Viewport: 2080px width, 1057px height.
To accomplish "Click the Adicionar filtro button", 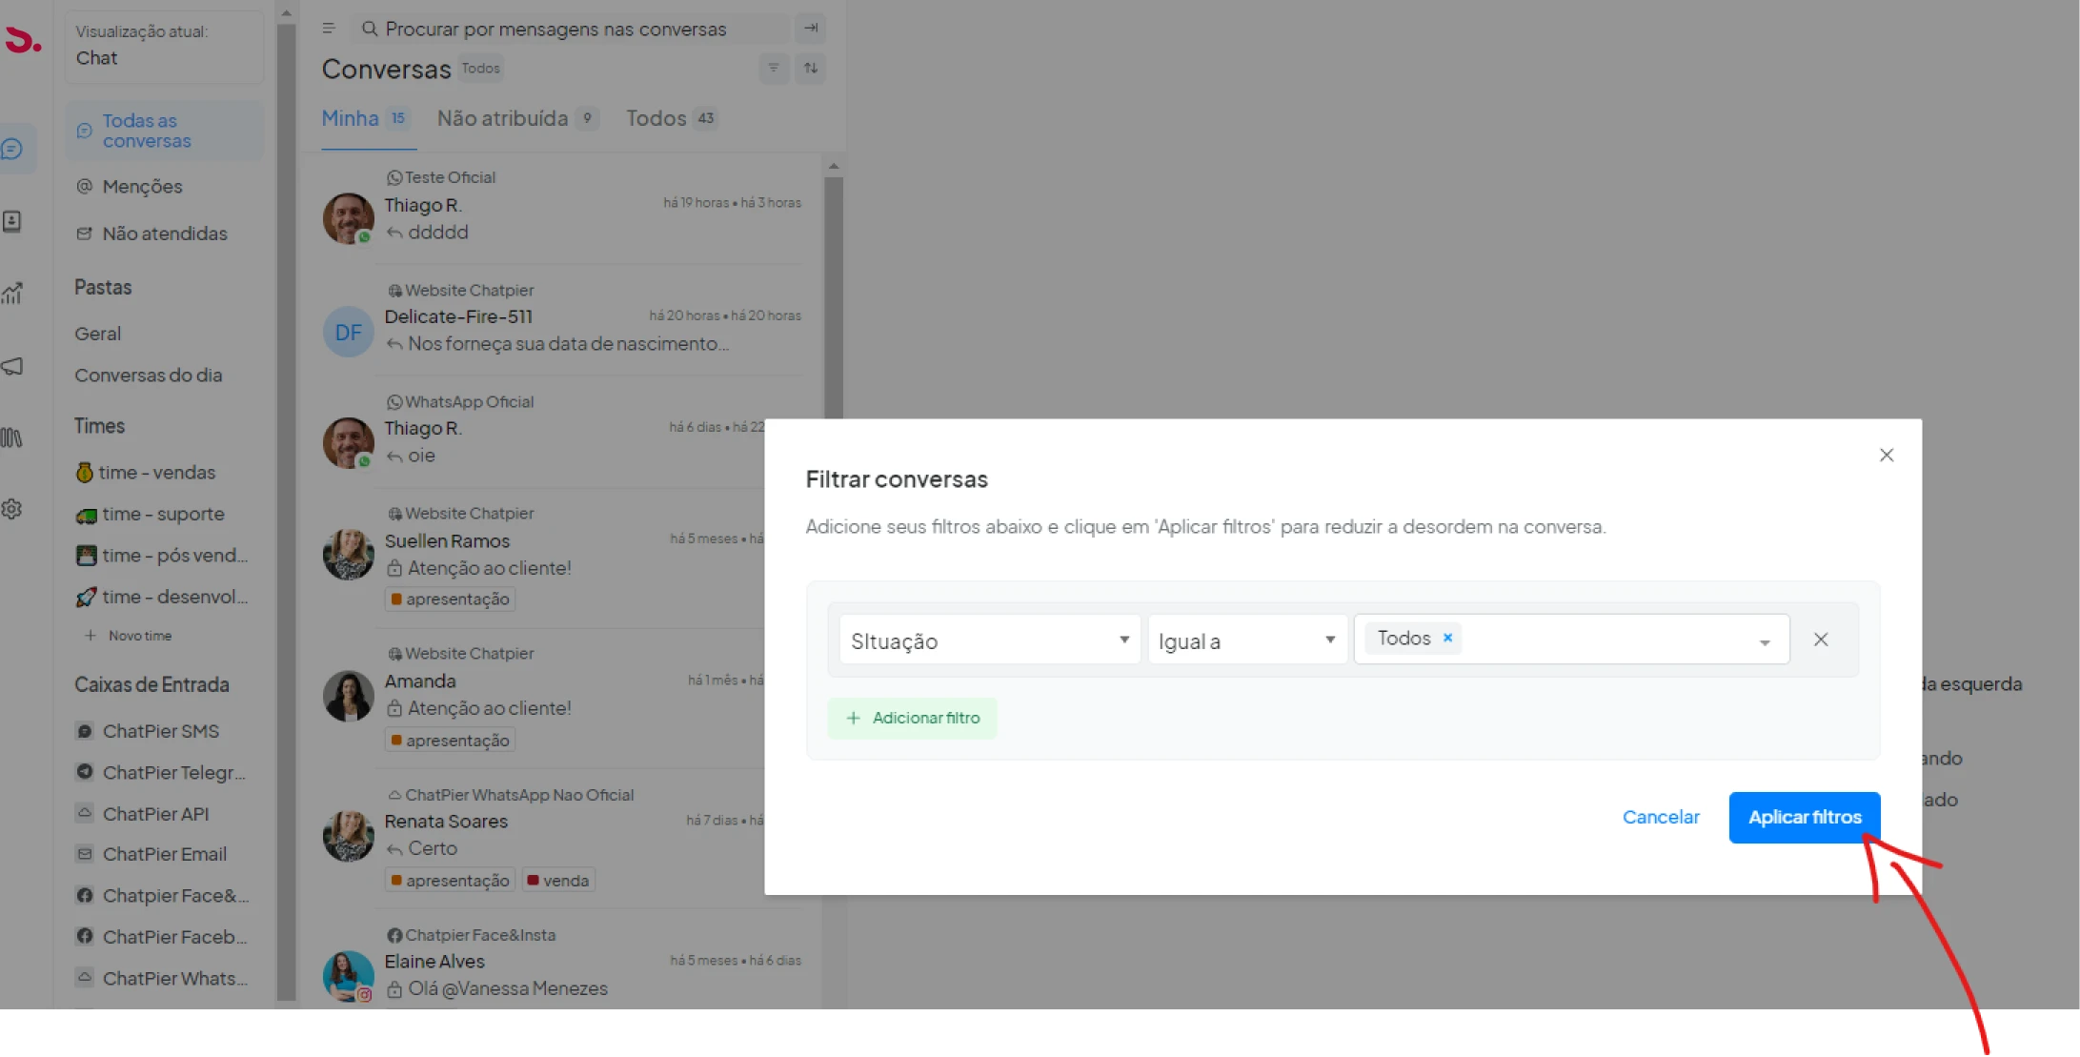I will coord(913,718).
